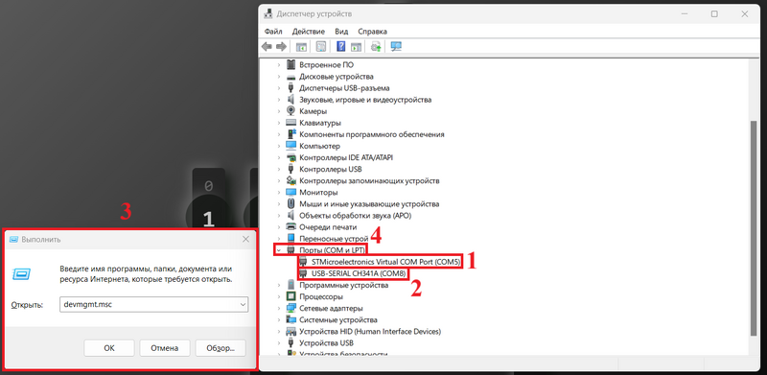767x375 pixels.
Task: Open the Действие menu
Action: pyautogui.click(x=309, y=32)
